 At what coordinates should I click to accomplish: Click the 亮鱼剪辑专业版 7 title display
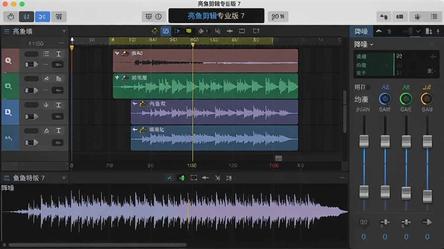(216, 16)
